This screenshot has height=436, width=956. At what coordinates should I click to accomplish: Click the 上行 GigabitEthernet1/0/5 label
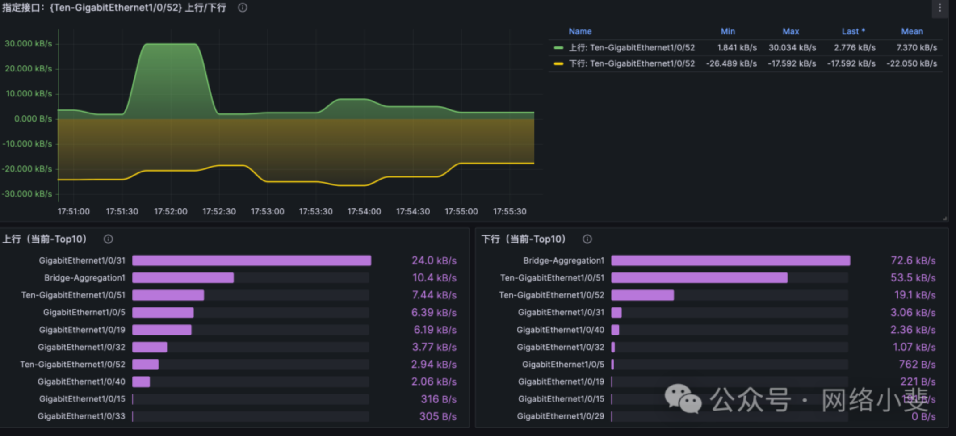tap(84, 312)
